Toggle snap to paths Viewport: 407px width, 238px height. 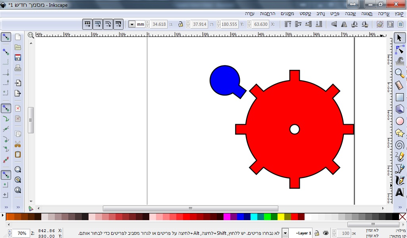point(6,119)
